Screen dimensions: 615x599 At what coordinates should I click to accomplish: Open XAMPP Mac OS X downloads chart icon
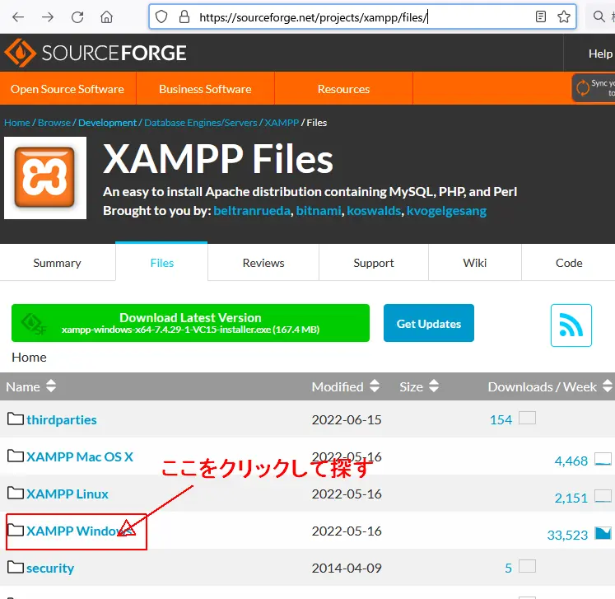point(603,459)
